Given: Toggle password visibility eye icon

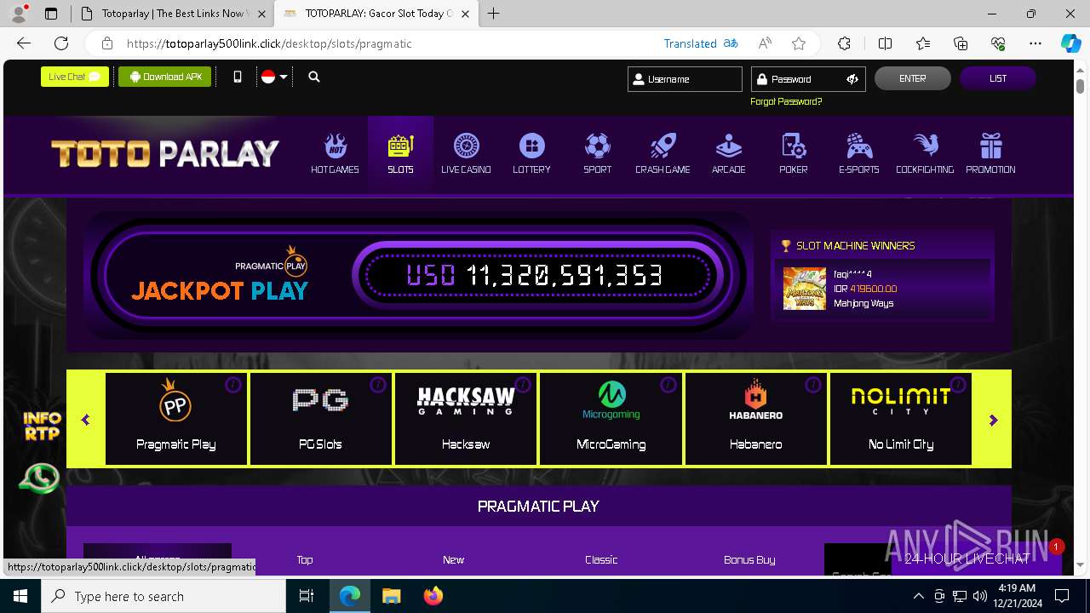Looking at the screenshot, I should click(852, 79).
